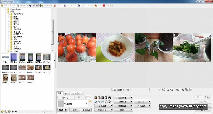
Task: Click the refresh icon under the thumbnail list
Action: click(6, 112)
